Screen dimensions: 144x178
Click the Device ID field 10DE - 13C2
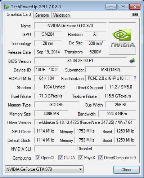click(46, 70)
